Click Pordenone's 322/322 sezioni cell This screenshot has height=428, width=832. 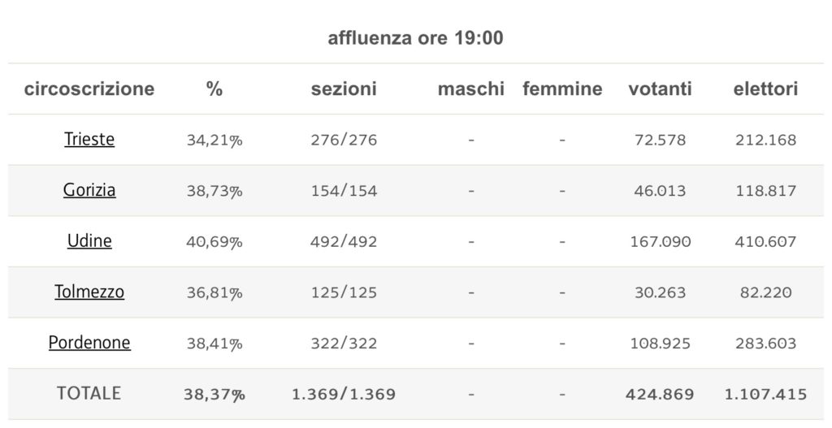[344, 344]
